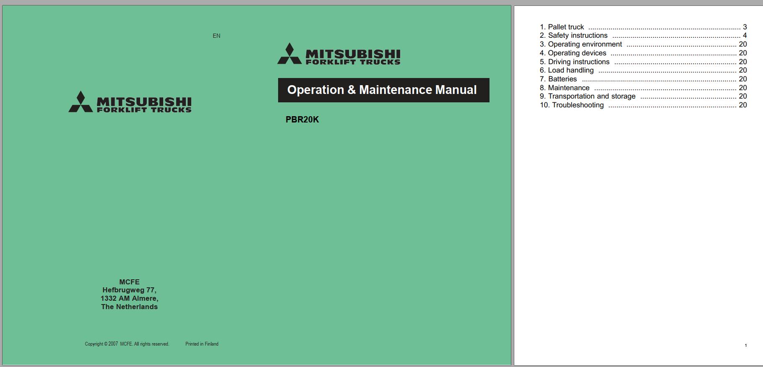Select the '7. Batteries' contents line
This screenshot has width=763, height=367.
coord(643,79)
